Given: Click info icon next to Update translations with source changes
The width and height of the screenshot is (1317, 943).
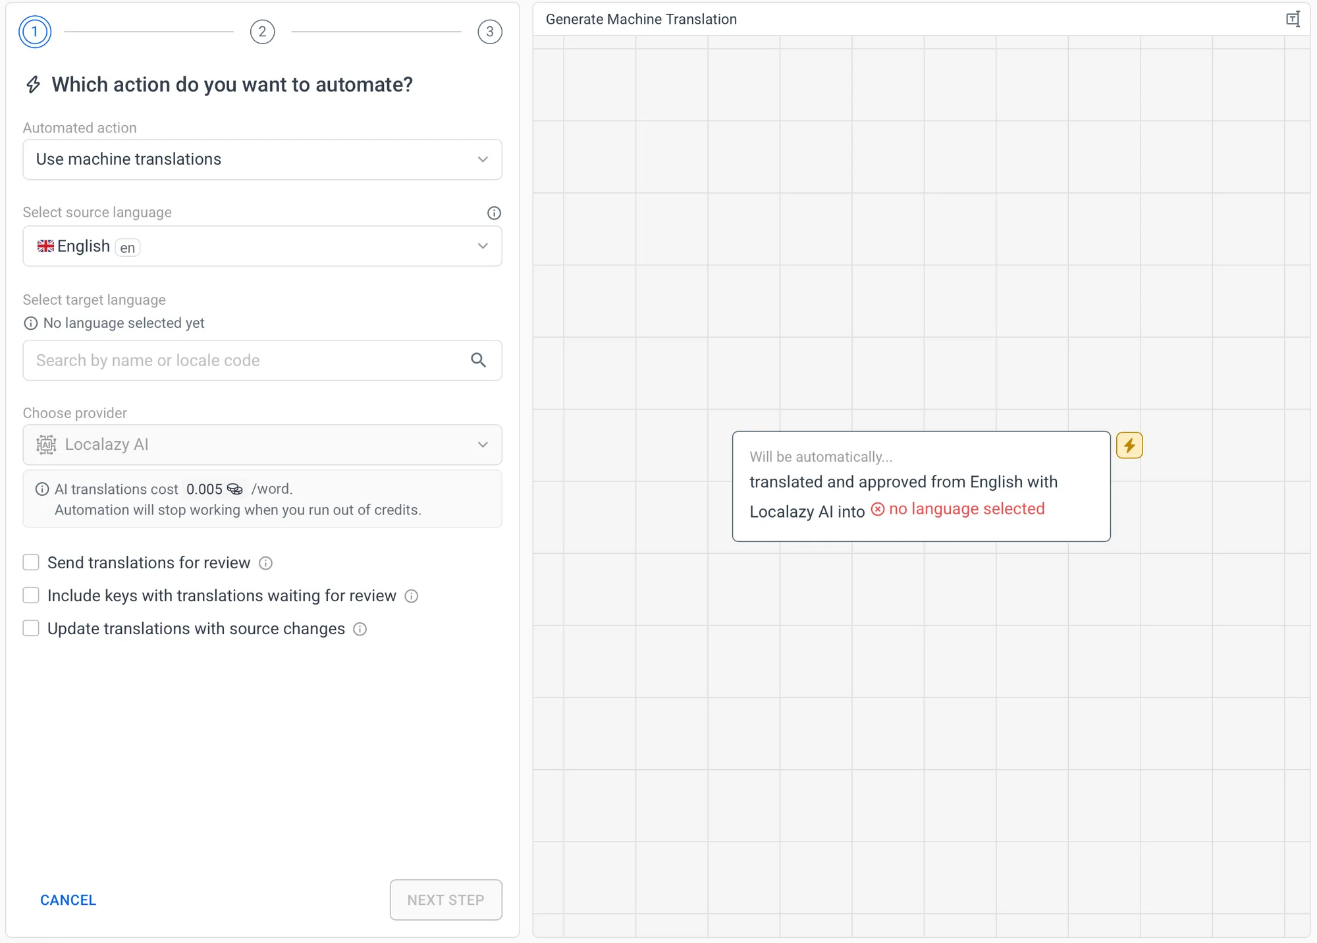Looking at the screenshot, I should click(x=360, y=629).
